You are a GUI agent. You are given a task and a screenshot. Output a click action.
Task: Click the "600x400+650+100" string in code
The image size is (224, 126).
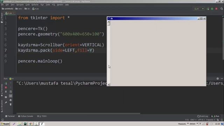tap(81, 34)
